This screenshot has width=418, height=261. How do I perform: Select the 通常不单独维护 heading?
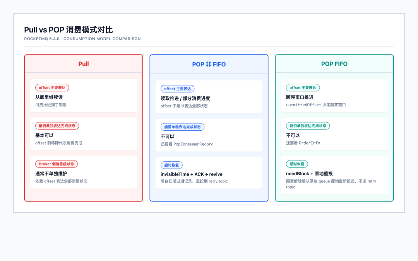[x=51, y=174]
